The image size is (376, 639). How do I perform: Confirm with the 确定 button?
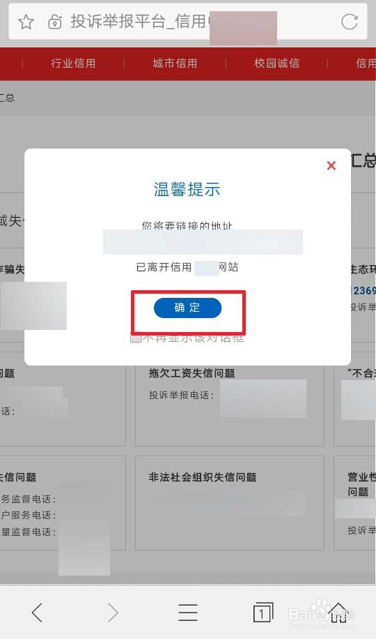pos(187,308)
